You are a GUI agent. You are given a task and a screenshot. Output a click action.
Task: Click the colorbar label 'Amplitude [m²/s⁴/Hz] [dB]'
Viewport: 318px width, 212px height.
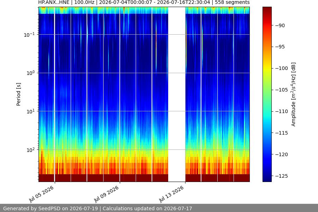click(293, 94)
